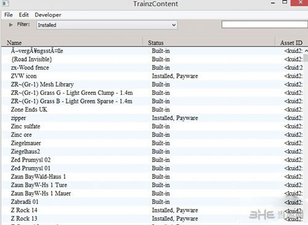
Task: Select the Z Rock 13 row
Action: pos(153,219)
